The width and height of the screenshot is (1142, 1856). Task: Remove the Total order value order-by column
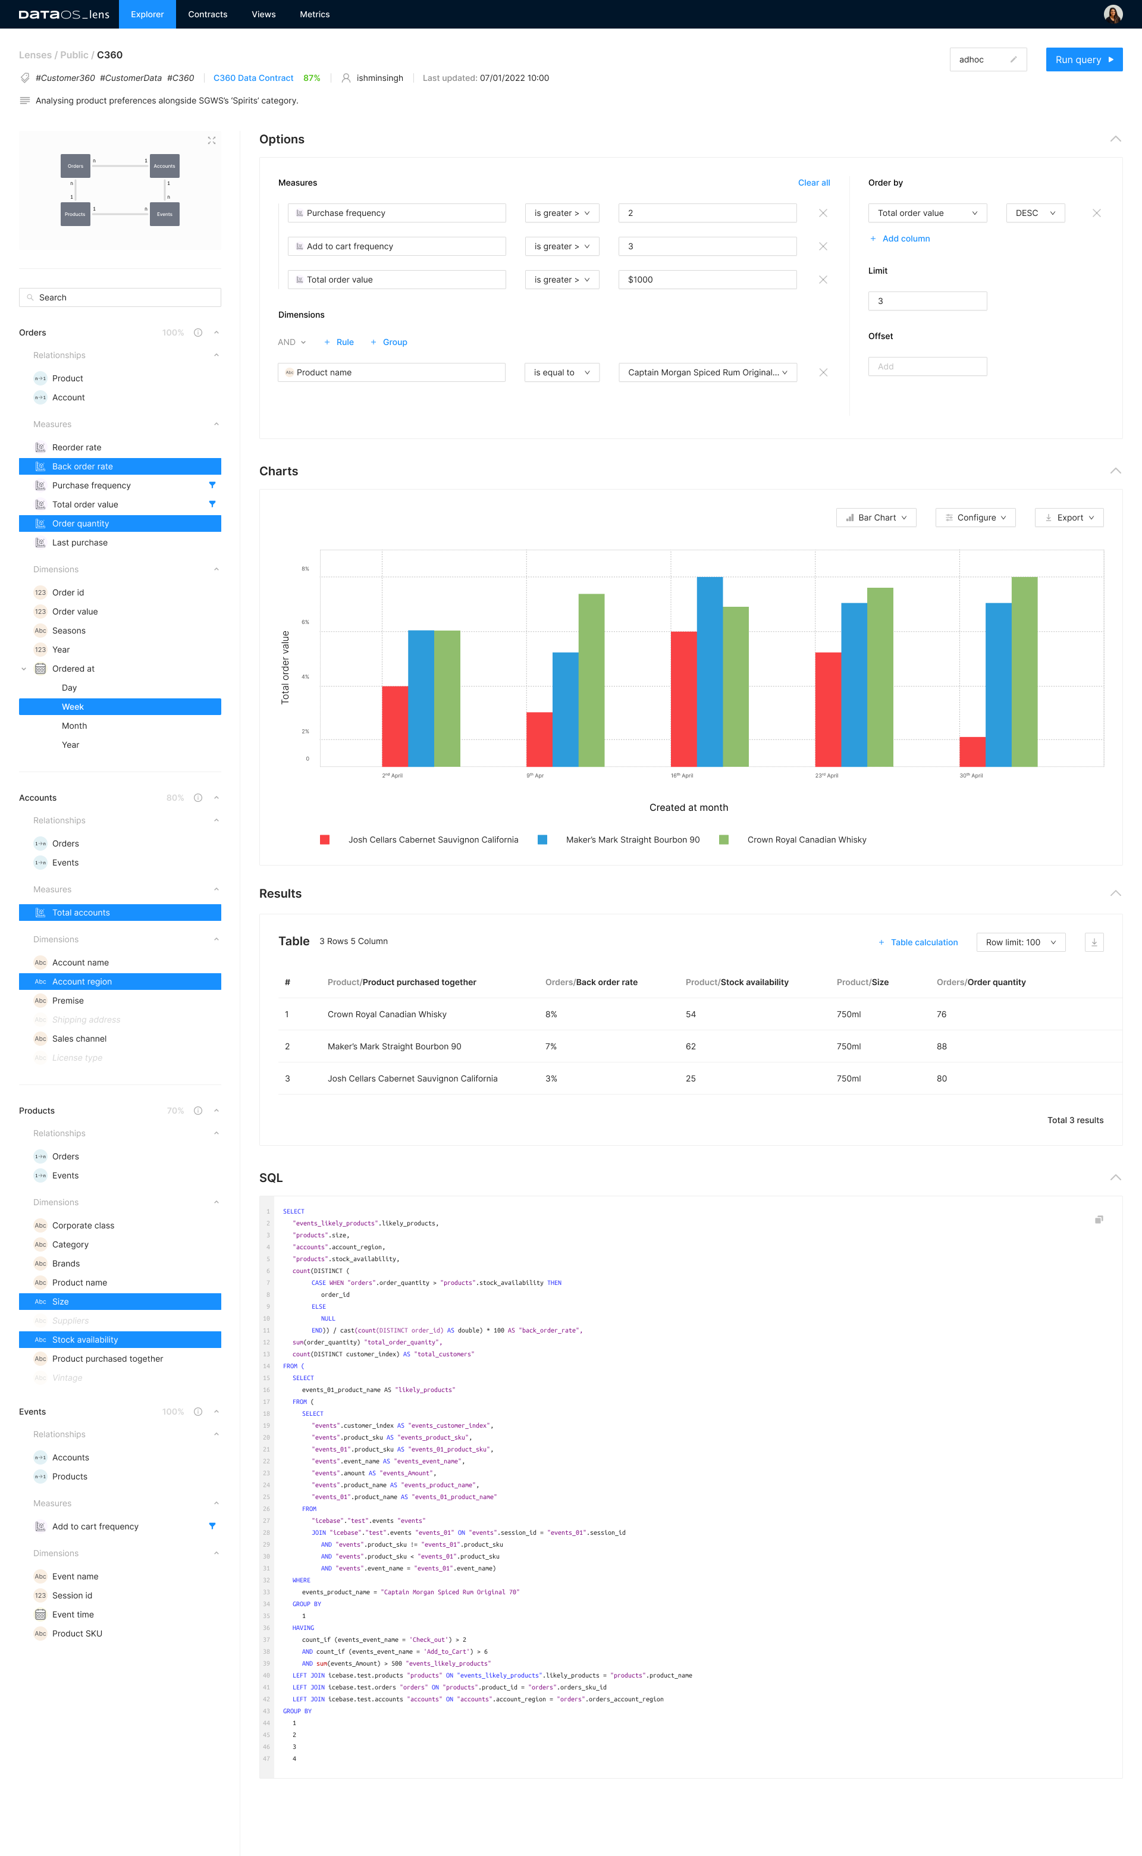click(1097, 213)
